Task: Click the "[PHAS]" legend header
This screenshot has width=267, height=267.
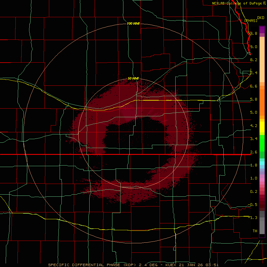Action: click(x=251, y=20)
